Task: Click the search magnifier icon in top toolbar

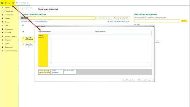Action: pyautogui.click(x=13, y=3)
